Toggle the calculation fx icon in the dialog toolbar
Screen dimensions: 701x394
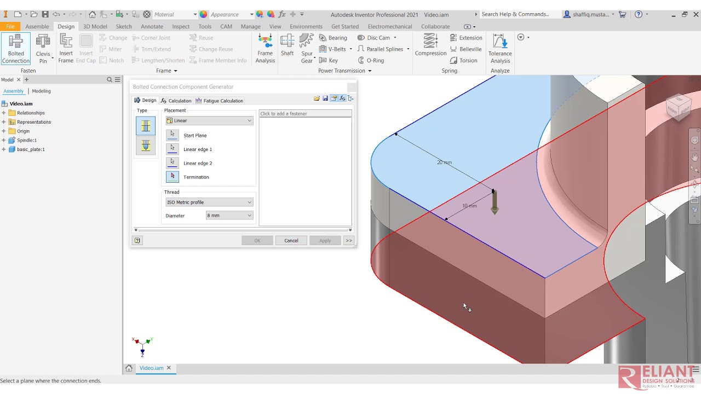342,99
